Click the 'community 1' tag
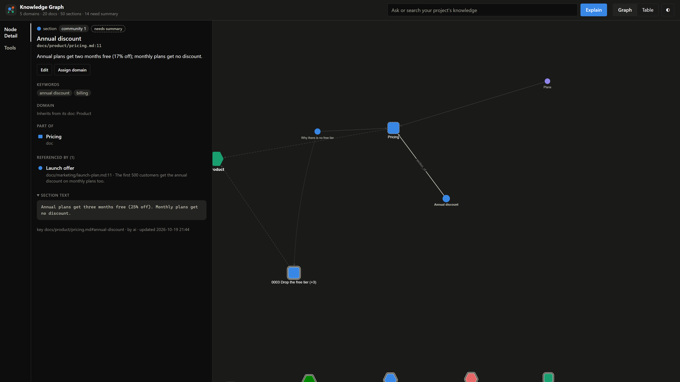680x382 pixels. click(74, 29)
